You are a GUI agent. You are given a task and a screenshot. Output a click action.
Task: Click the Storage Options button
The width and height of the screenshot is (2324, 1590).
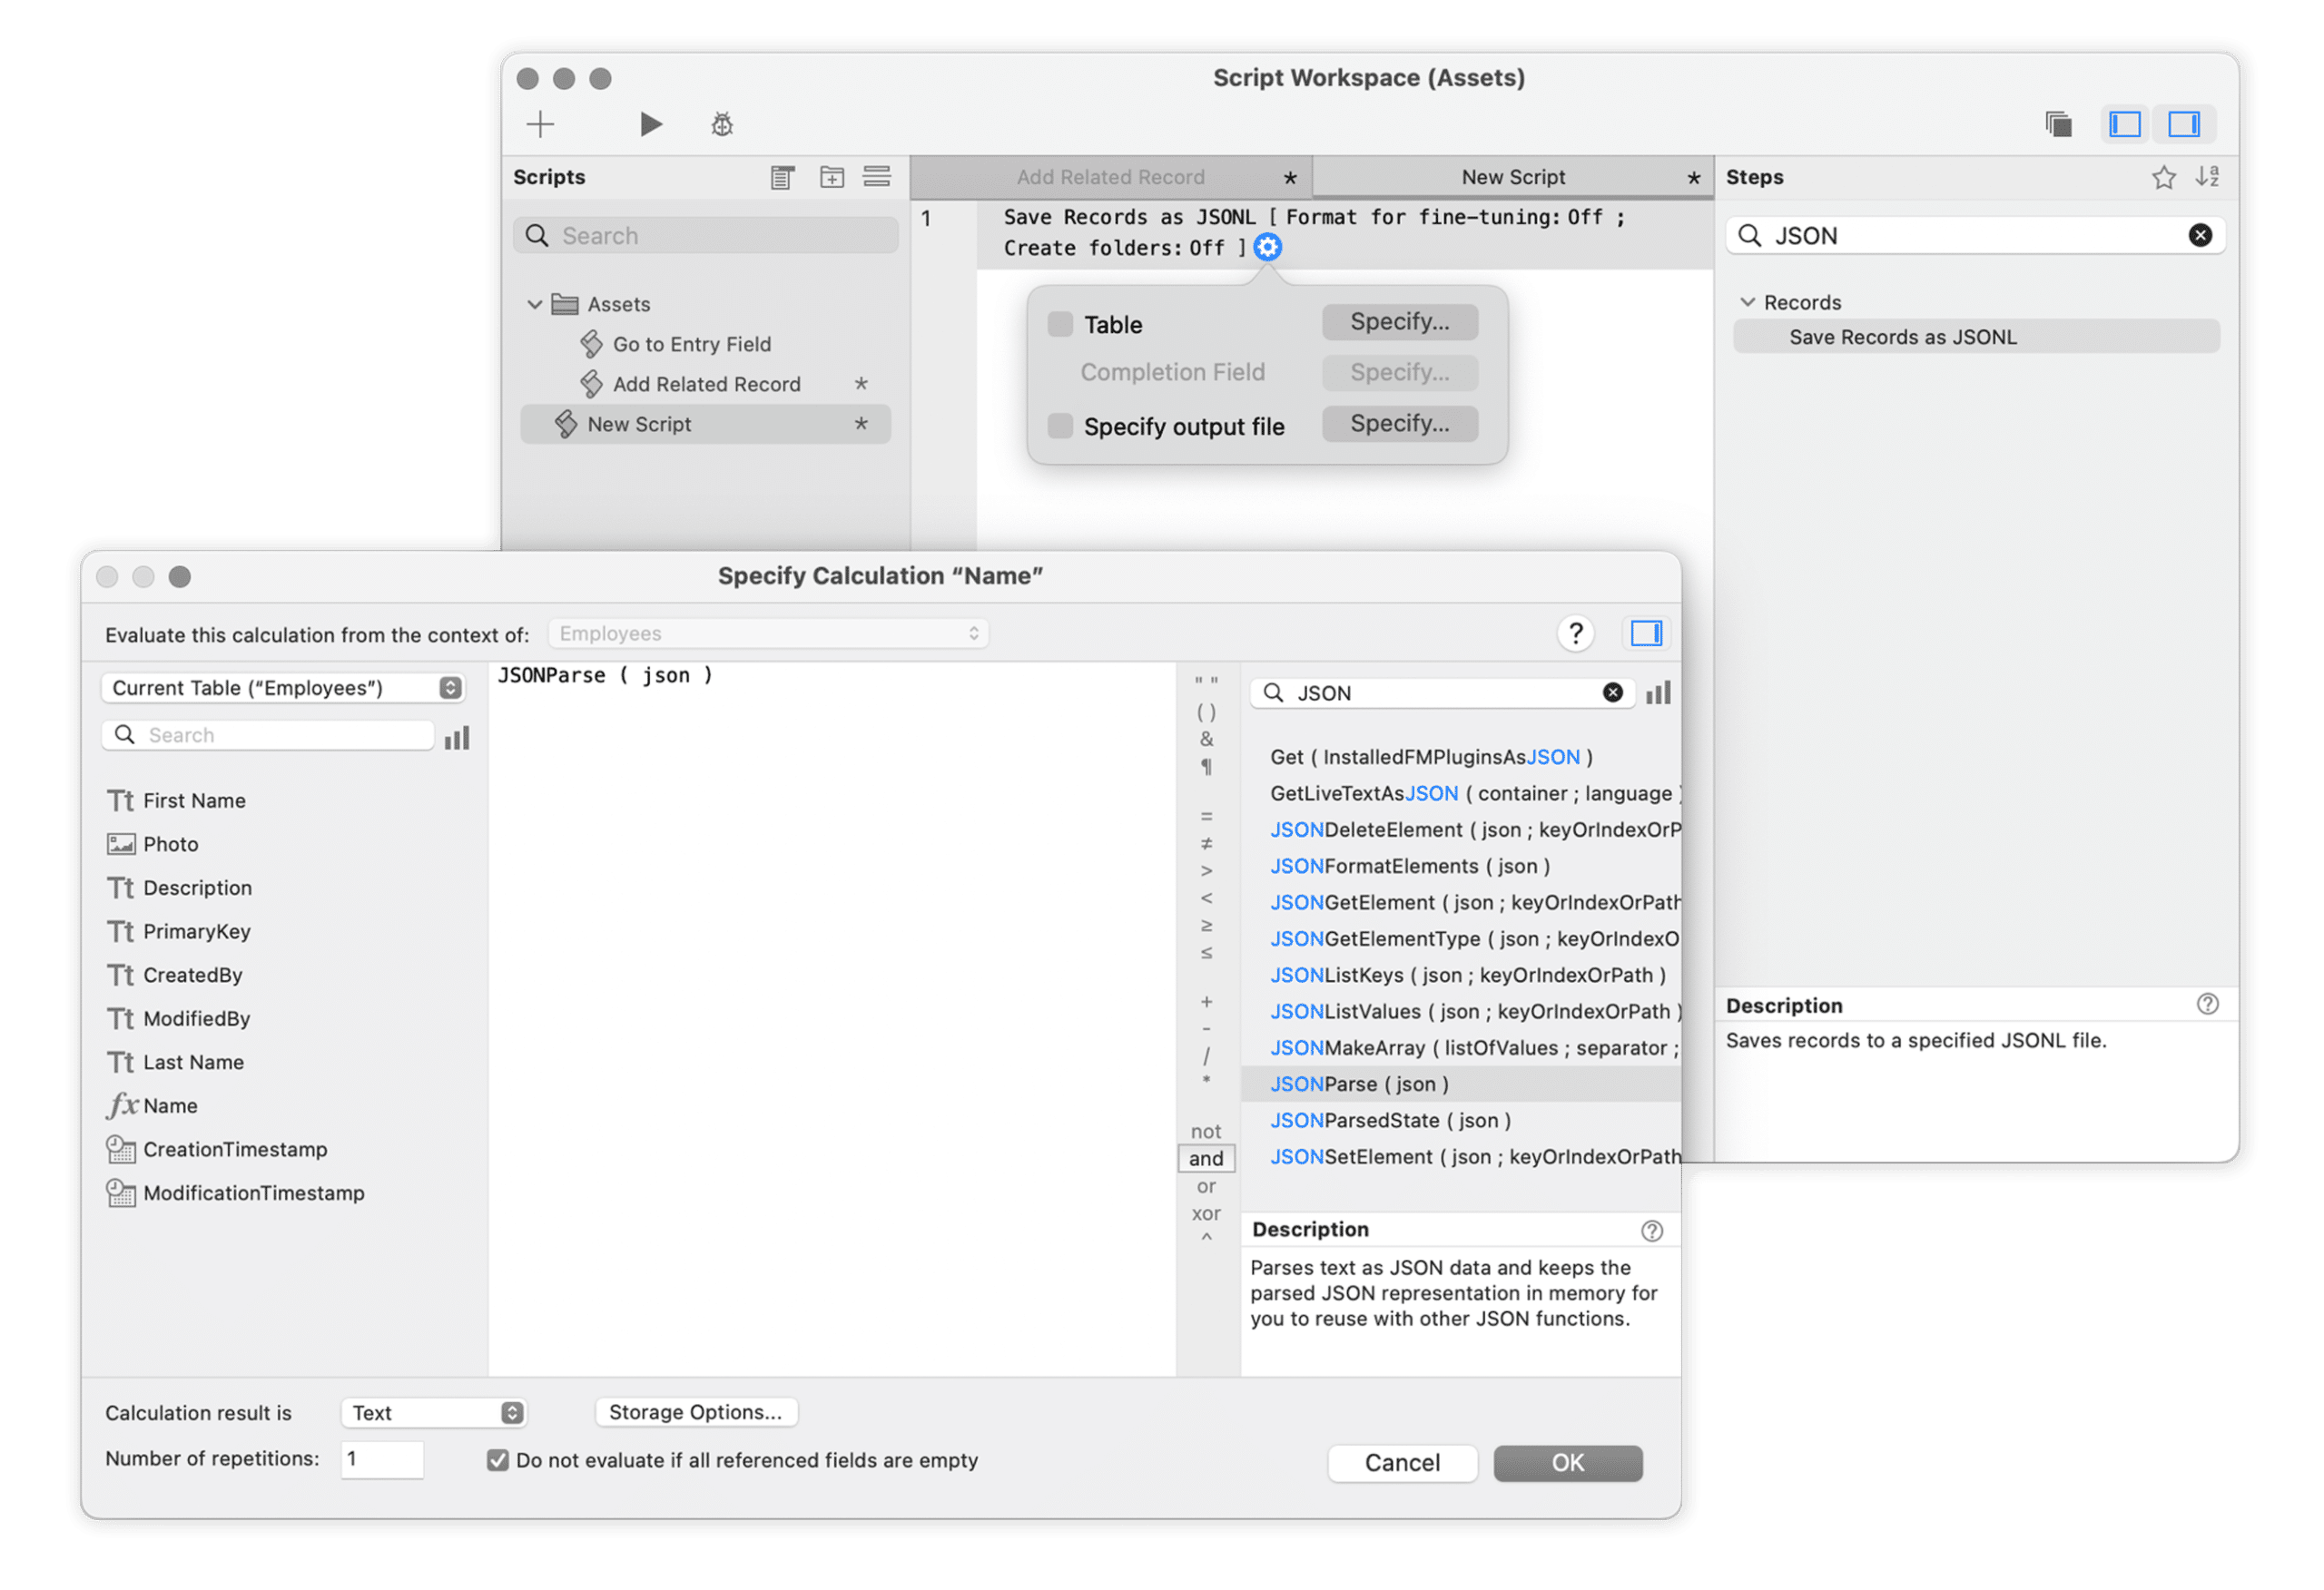(695, 1412)
